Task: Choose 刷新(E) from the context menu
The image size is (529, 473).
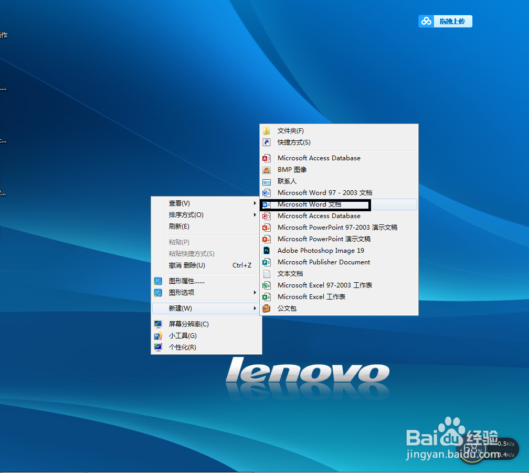Action: (206, 227)
